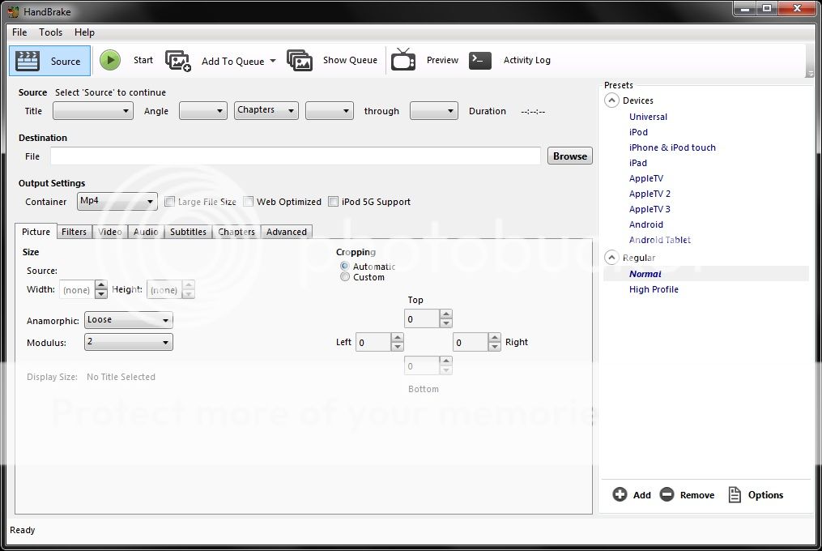
Task: Click the Add preset plus icon
Action: click(620, 495)
